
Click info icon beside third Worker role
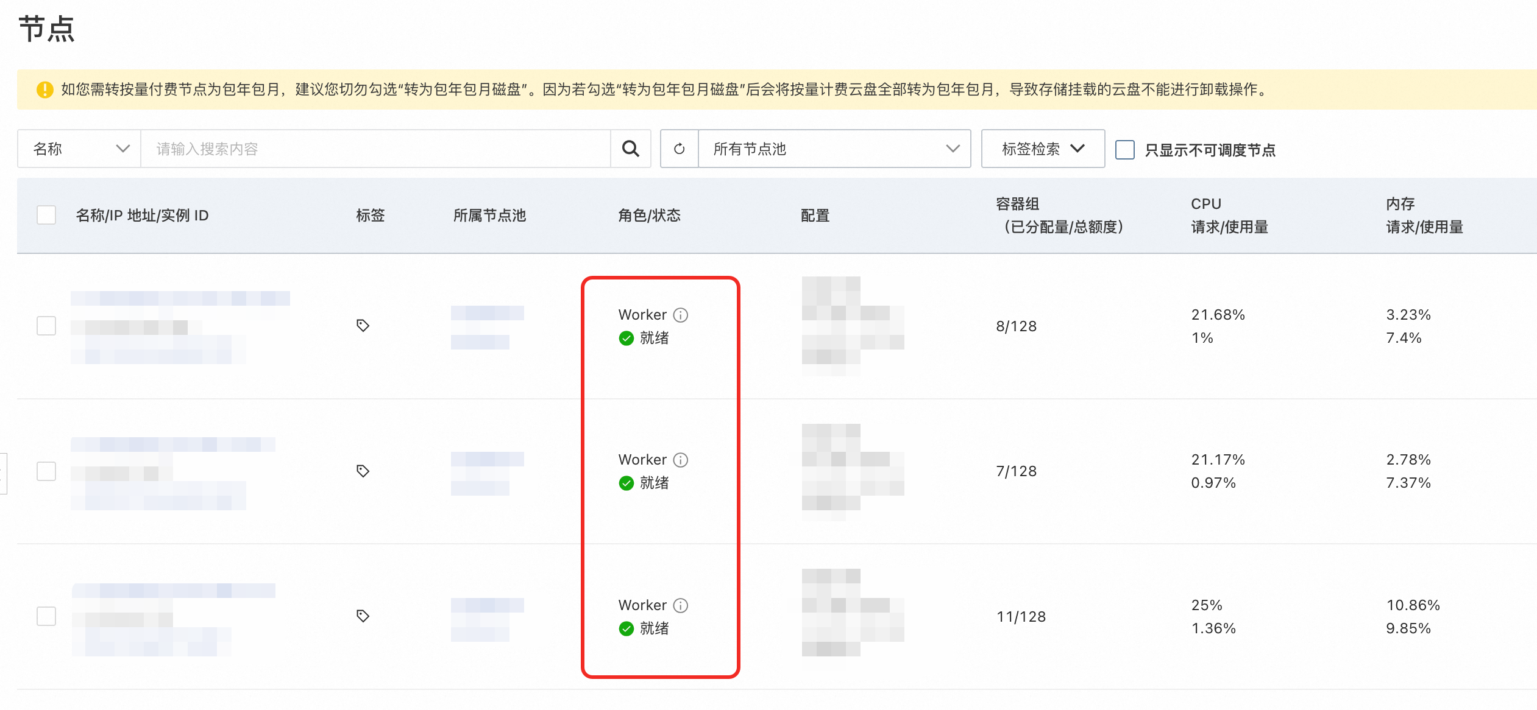point(680,605)
